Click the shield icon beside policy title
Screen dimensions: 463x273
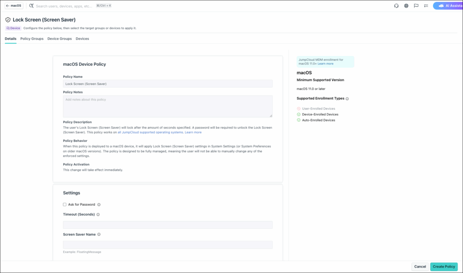tap(8, 20)
